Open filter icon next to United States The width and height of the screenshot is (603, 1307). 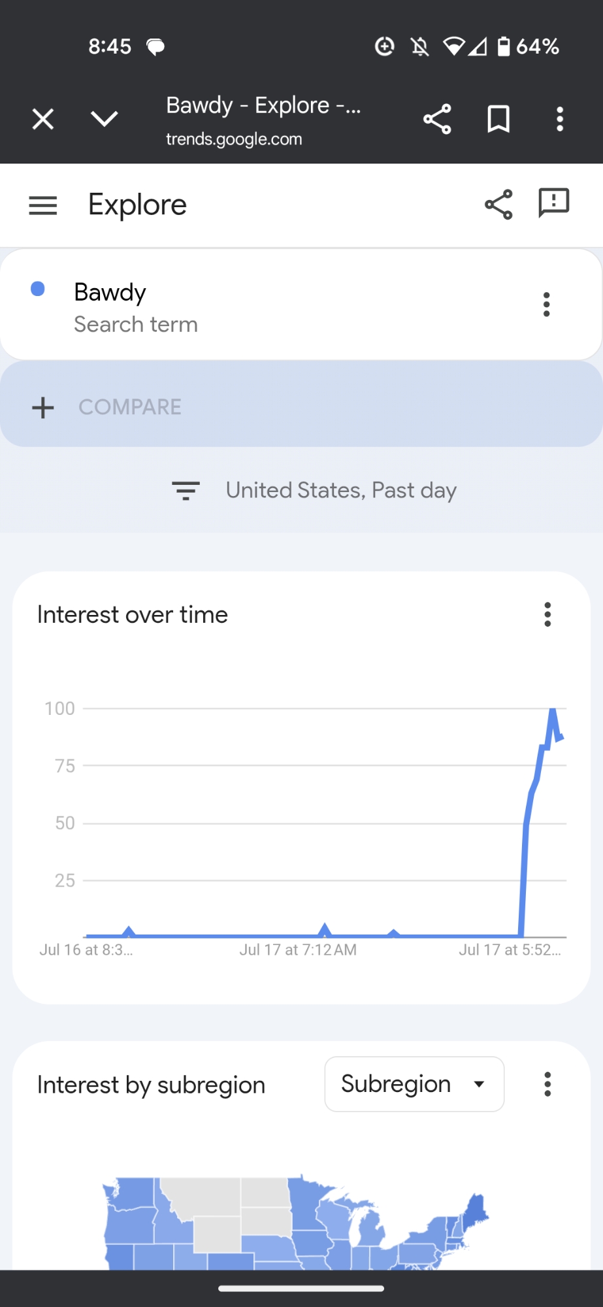point(186,491)
